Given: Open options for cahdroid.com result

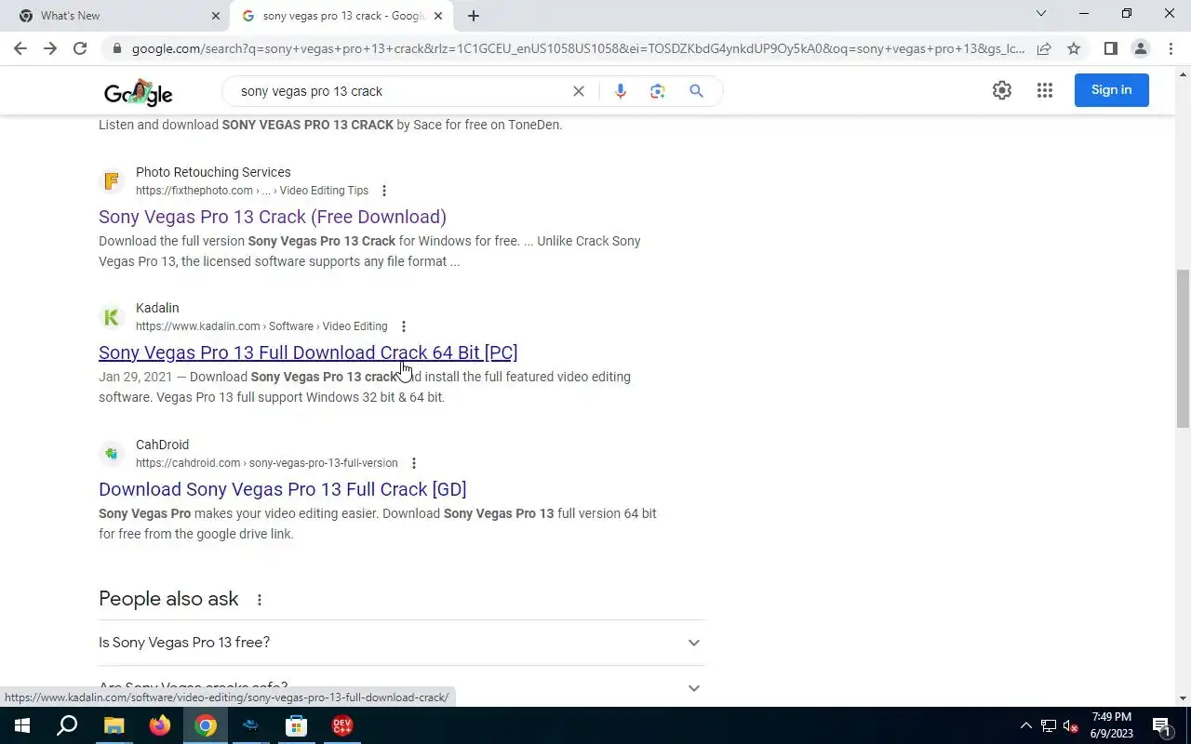Looking at the screenshot, I should pos(413,463).
